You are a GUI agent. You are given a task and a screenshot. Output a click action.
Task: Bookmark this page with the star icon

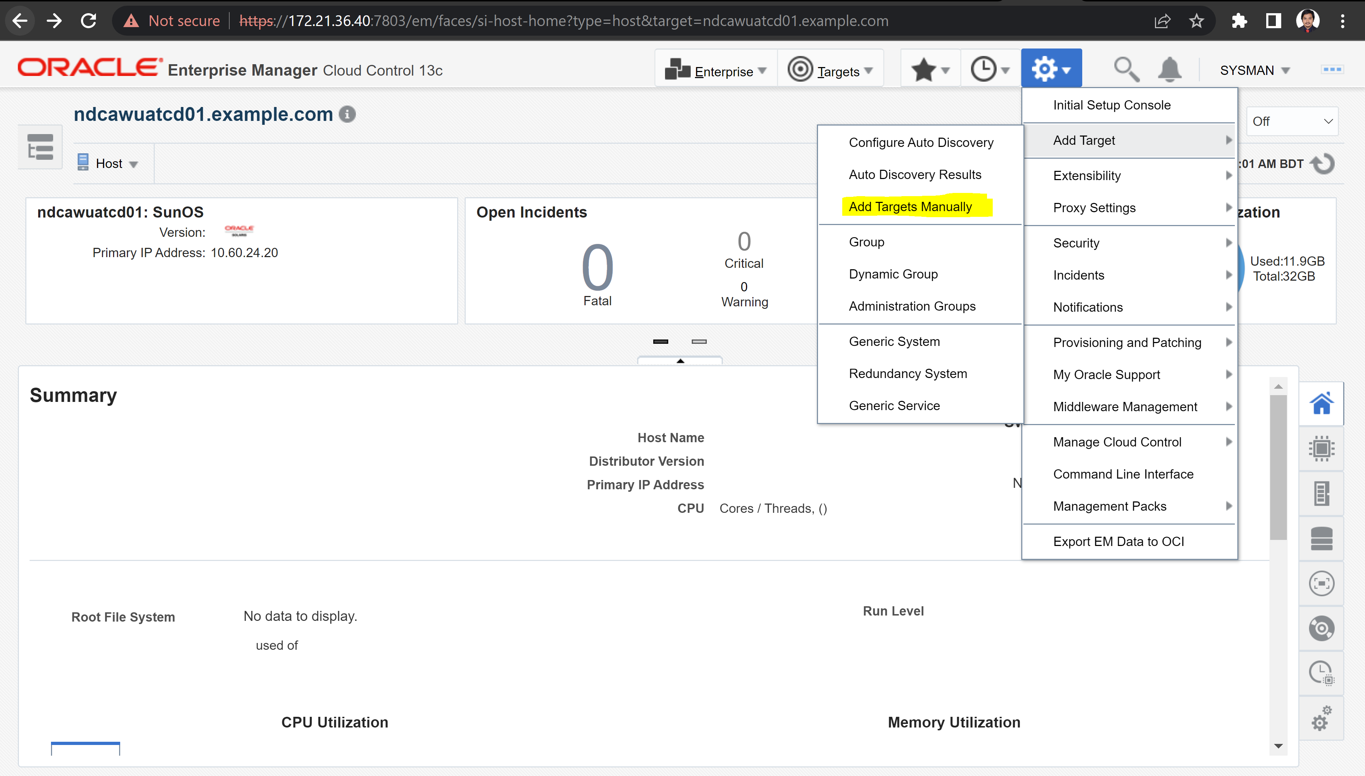[x=1197, y=21]
